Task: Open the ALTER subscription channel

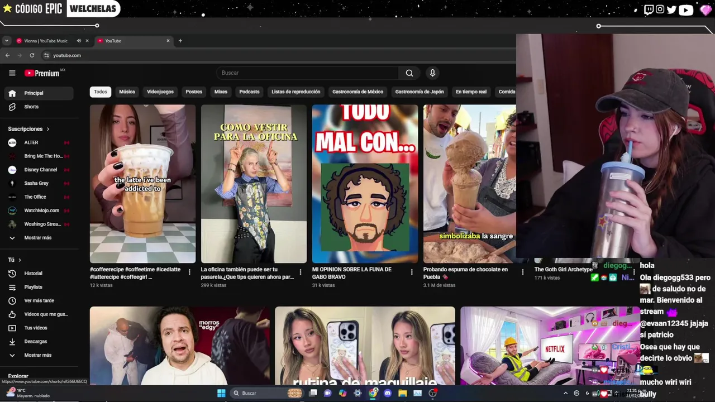Action: (39, 142)
